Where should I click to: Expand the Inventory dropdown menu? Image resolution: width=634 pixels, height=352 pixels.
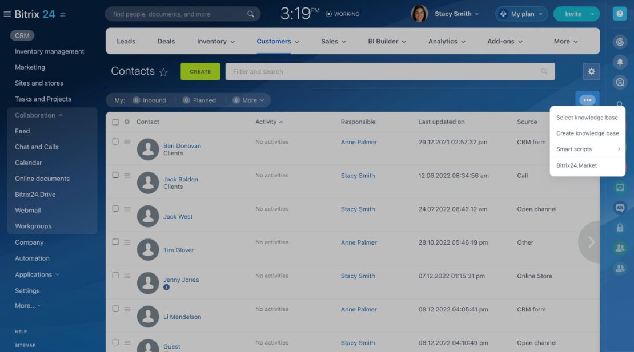pyautogui.click(x=215, y=41)
